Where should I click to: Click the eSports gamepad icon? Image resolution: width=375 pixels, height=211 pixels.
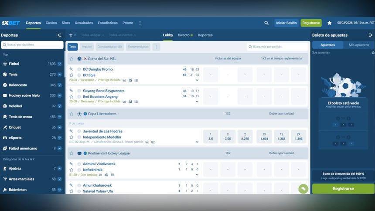click(5, 138)
